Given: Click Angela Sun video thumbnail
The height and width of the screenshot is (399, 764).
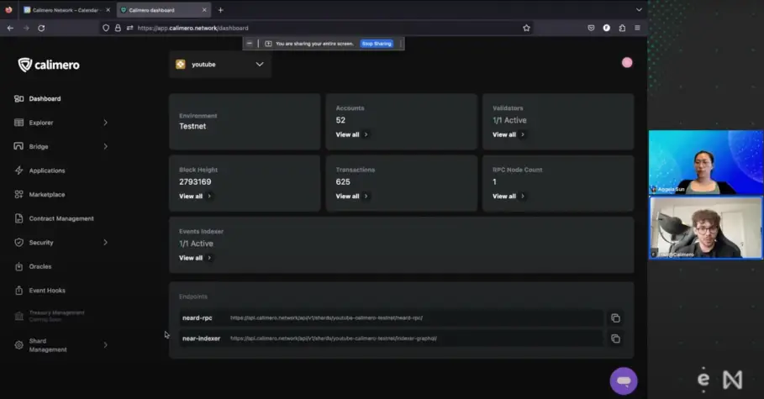Looking at the screenshot, I should click(x=705, y=162).
